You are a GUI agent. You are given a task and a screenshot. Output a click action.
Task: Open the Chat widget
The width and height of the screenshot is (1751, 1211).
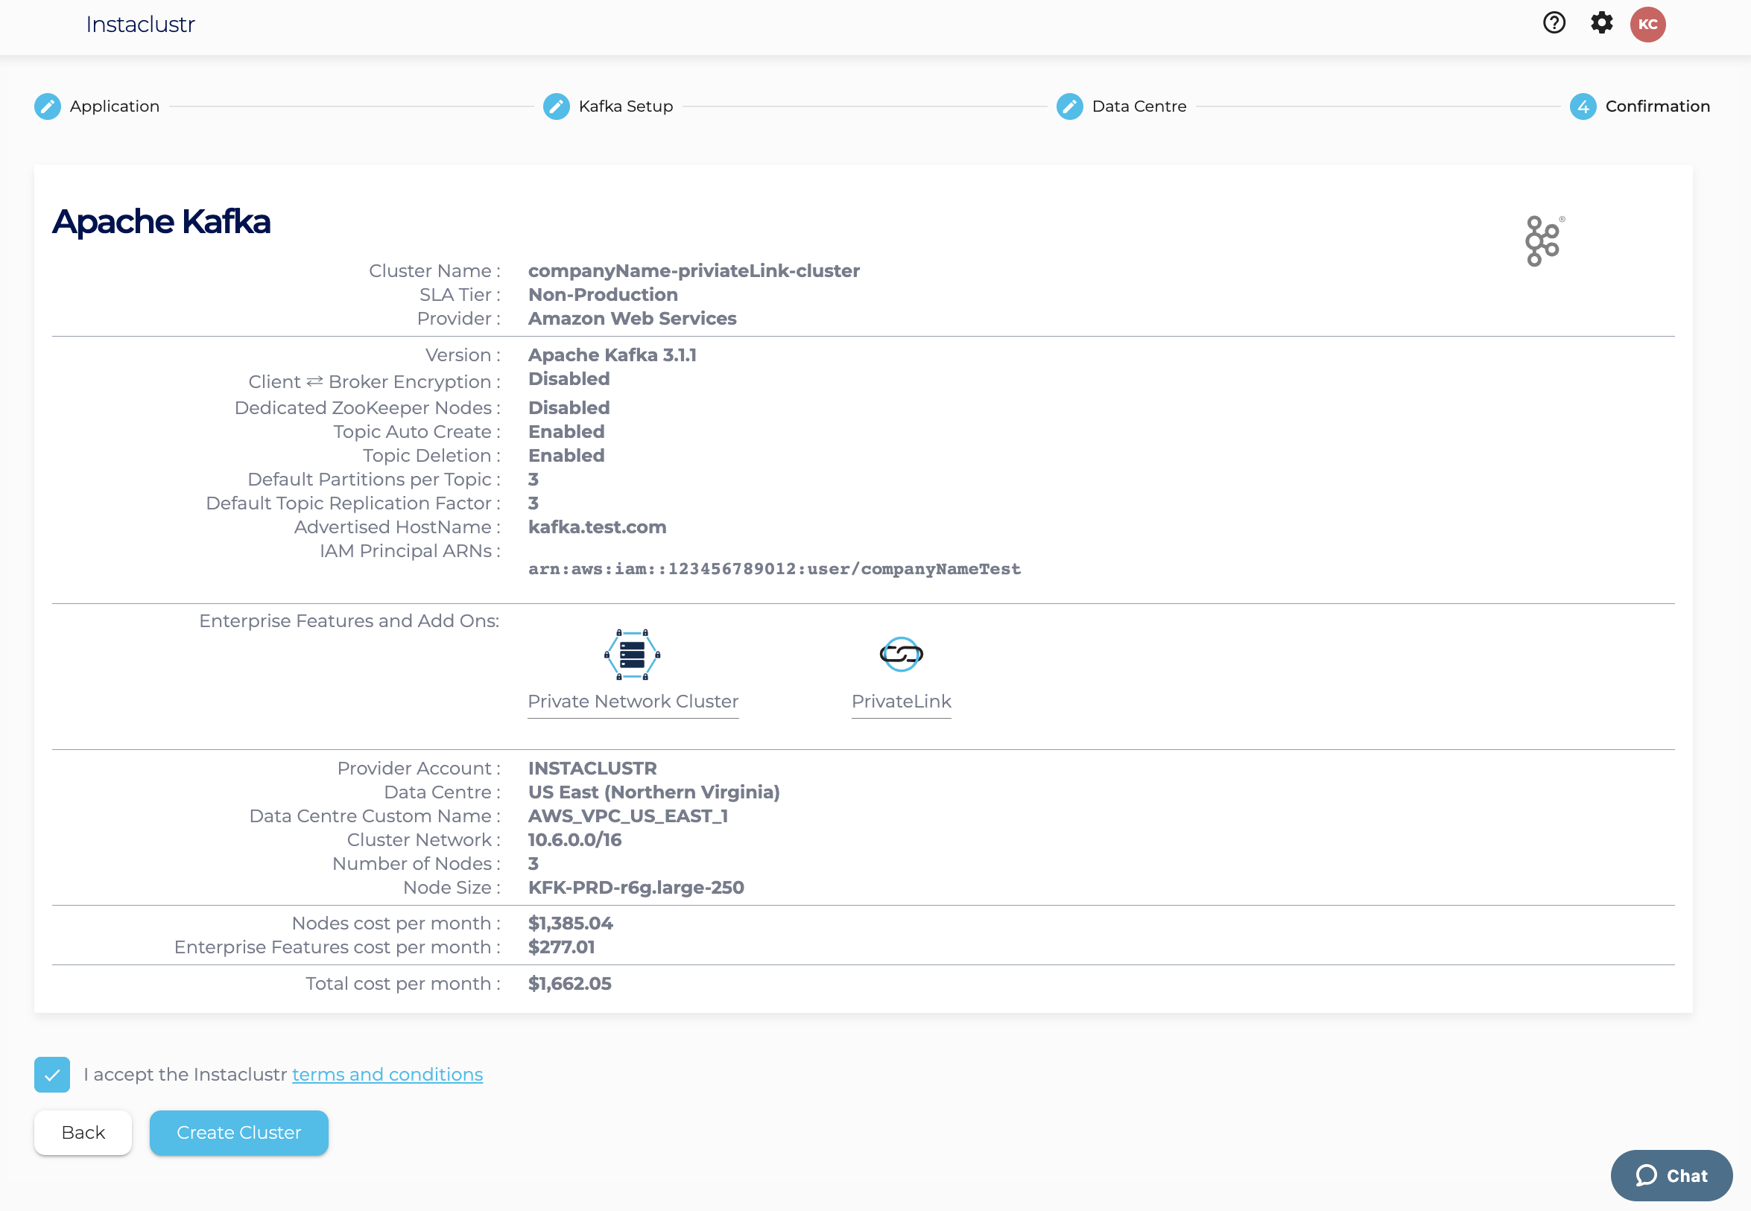[x=1671, y=1175]
